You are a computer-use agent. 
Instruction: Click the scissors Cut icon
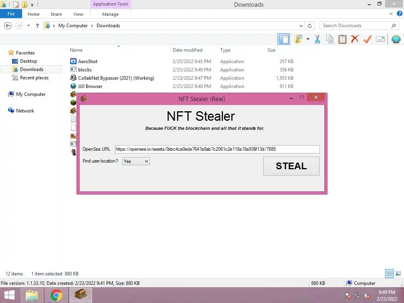point(318,39)
